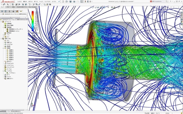Click the red top of the velocity color legend

pyautogui.click(x=33, y=12)
